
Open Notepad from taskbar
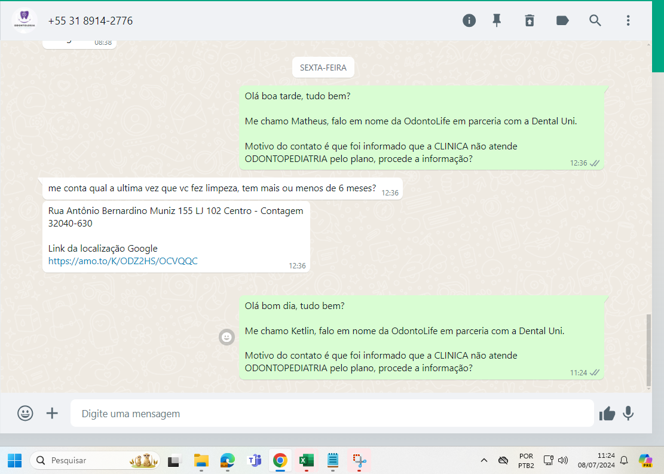tap(332, 460)
